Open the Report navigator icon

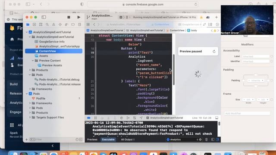tap(79, 25)
